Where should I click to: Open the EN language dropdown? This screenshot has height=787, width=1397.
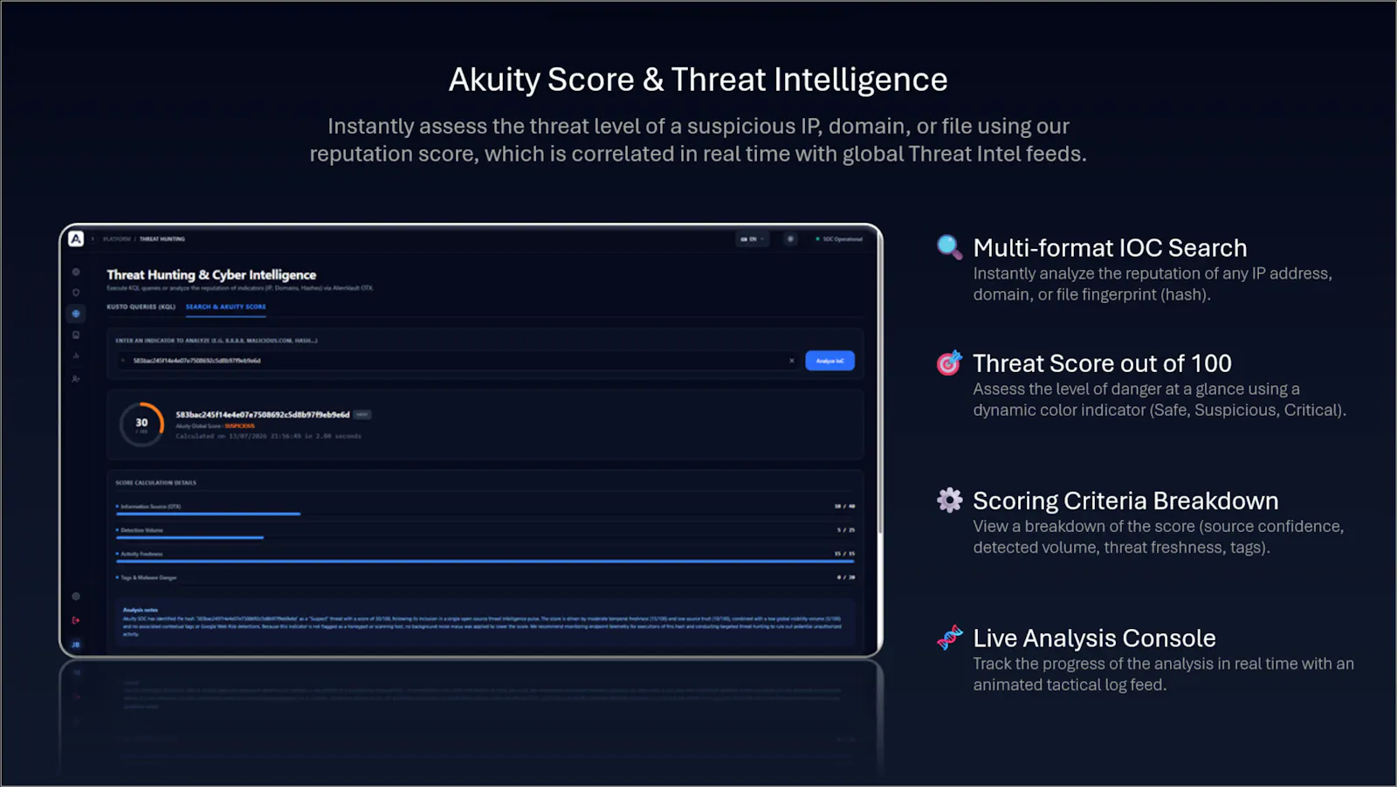[752, 238]
